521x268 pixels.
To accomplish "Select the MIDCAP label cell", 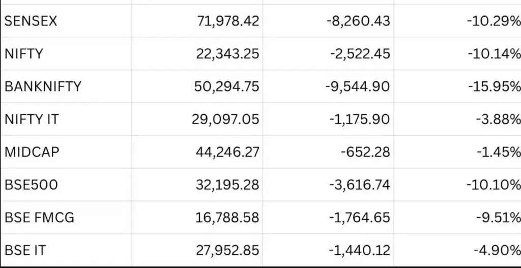I will coord(32,152).
